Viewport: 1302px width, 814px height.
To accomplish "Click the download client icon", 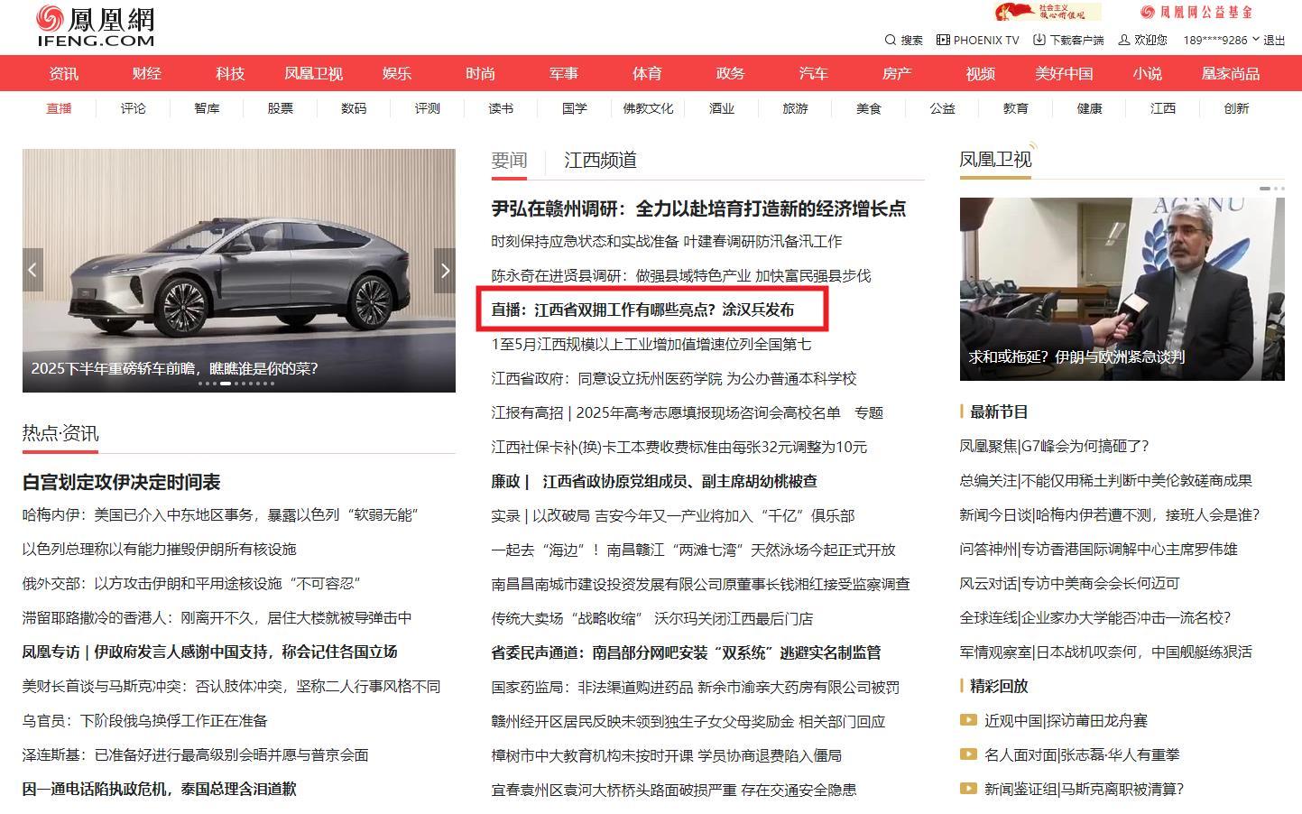I will pos(1039,40).
